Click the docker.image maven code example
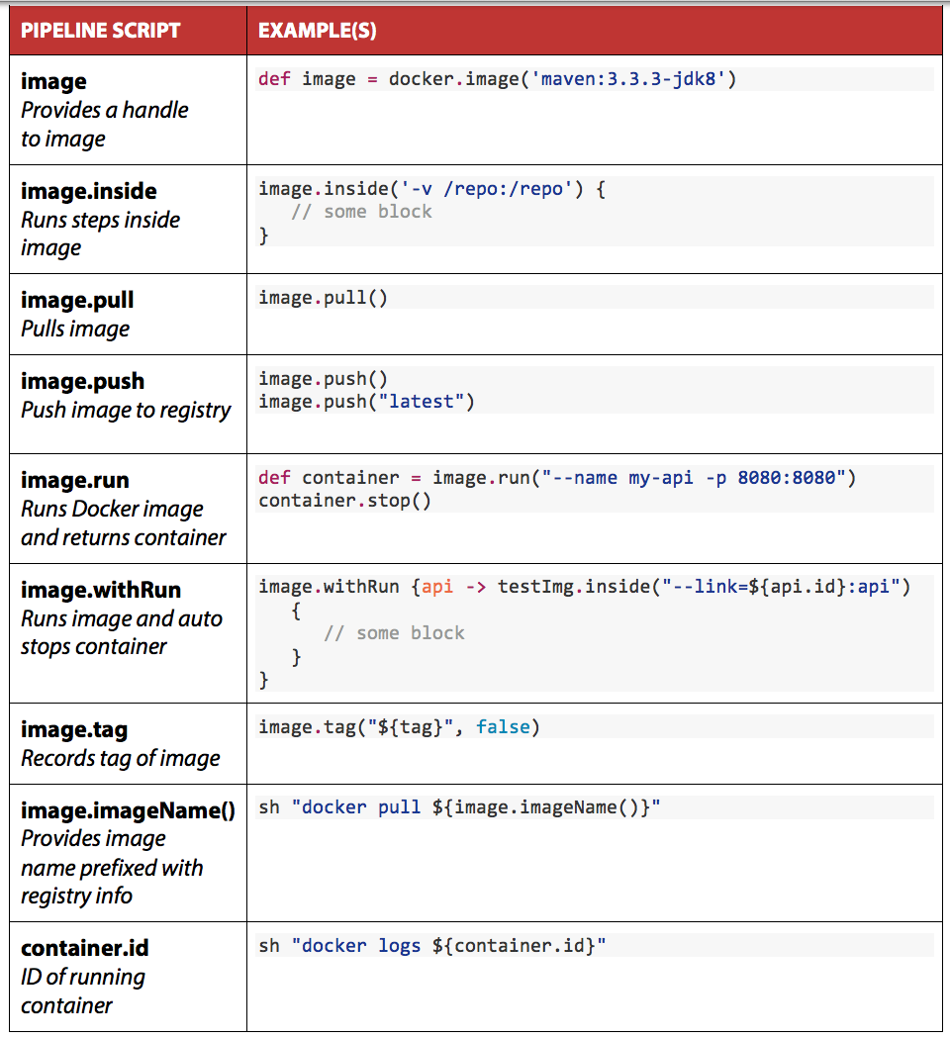The width and height of the screenshot is (950, 1039). coord(497,79)
